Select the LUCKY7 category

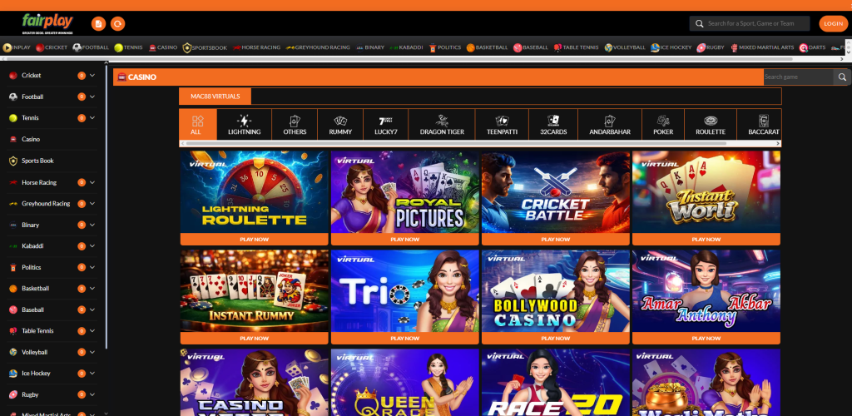[385, 125]
